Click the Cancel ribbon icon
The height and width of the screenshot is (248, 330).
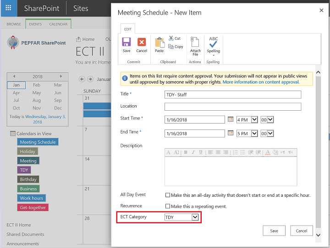(x=142, y=44)
